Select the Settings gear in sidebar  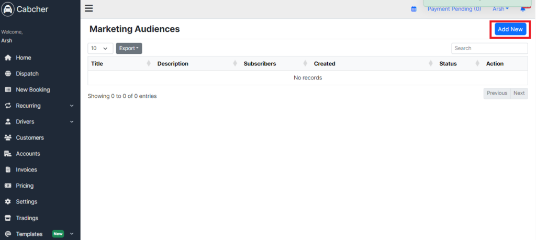click(8, 202)
